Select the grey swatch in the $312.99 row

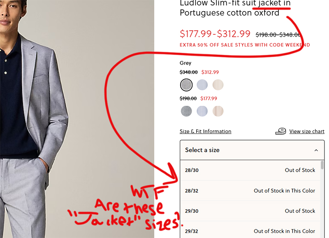click(x=186, y=85)
